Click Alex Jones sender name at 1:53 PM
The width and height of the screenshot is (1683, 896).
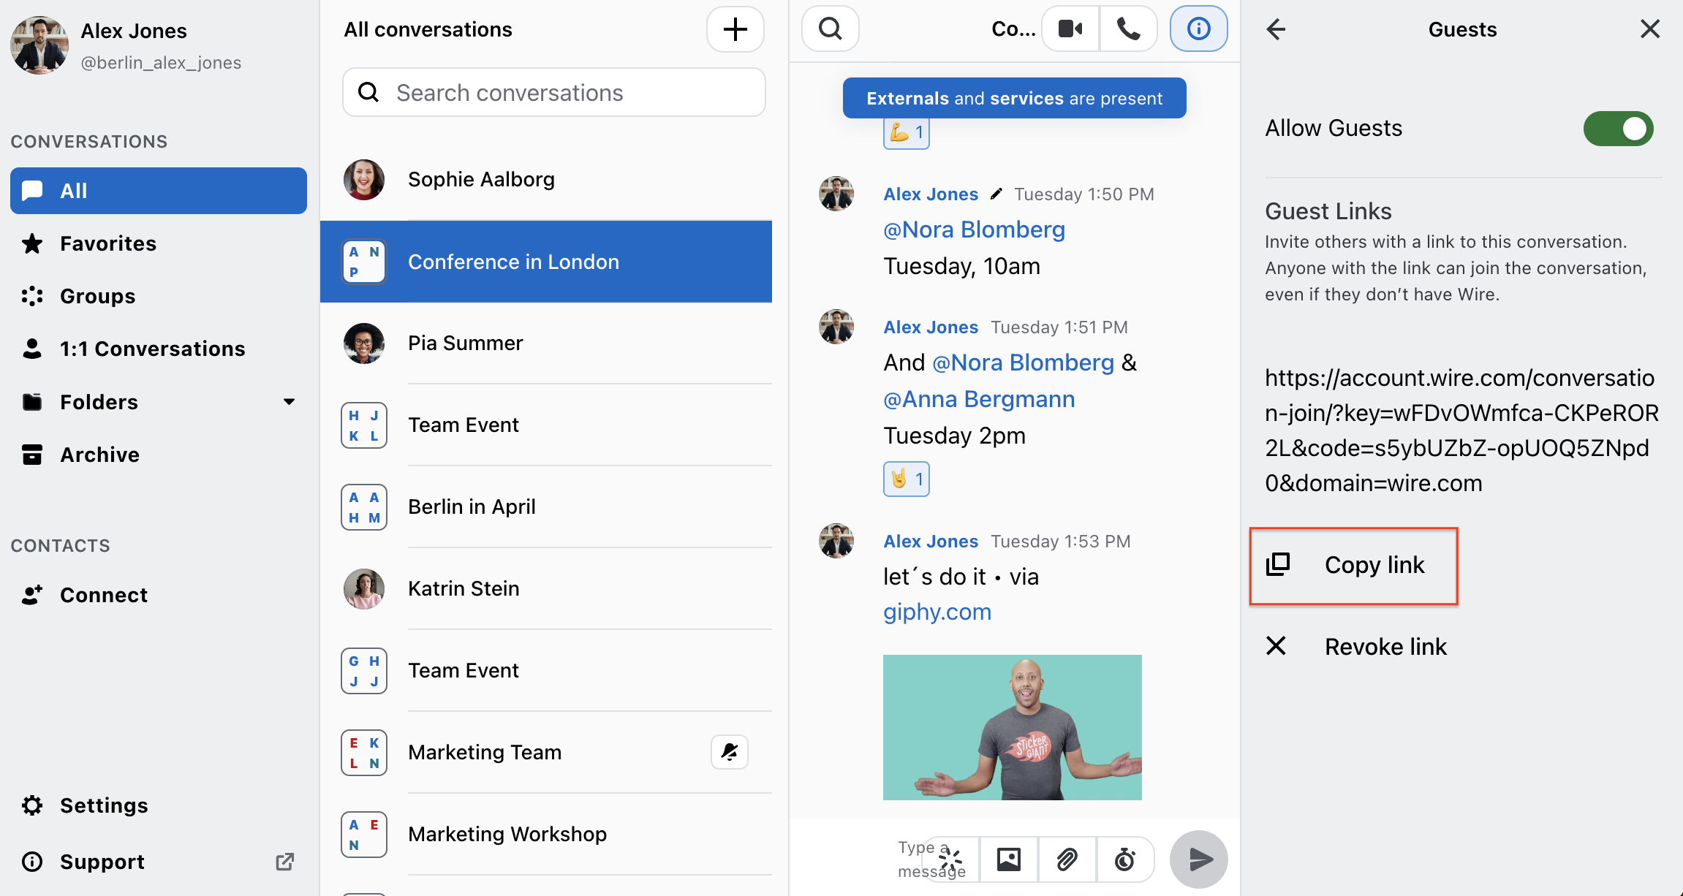click(930, 542)
